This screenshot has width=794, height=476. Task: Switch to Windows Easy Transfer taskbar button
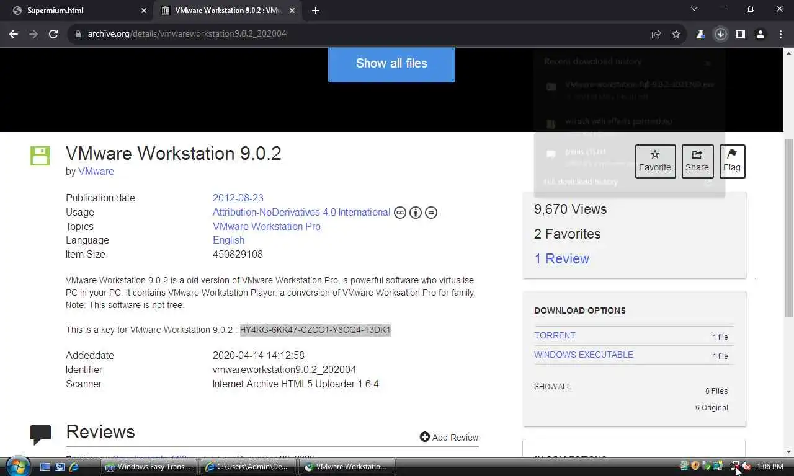(149, 467)
